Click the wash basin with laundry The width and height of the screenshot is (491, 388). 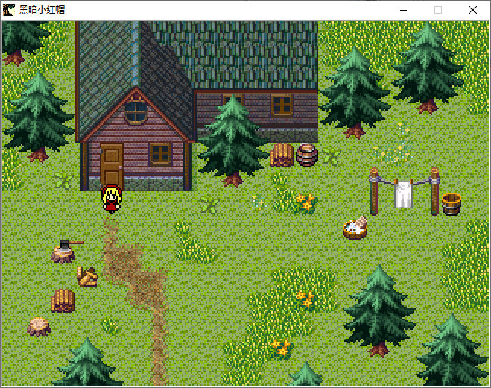pos(355,227)
